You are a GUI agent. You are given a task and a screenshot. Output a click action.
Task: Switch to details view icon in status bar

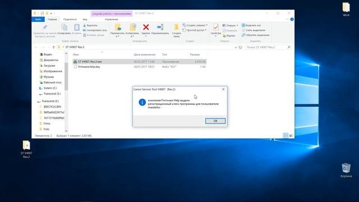(x=286, y=136)
